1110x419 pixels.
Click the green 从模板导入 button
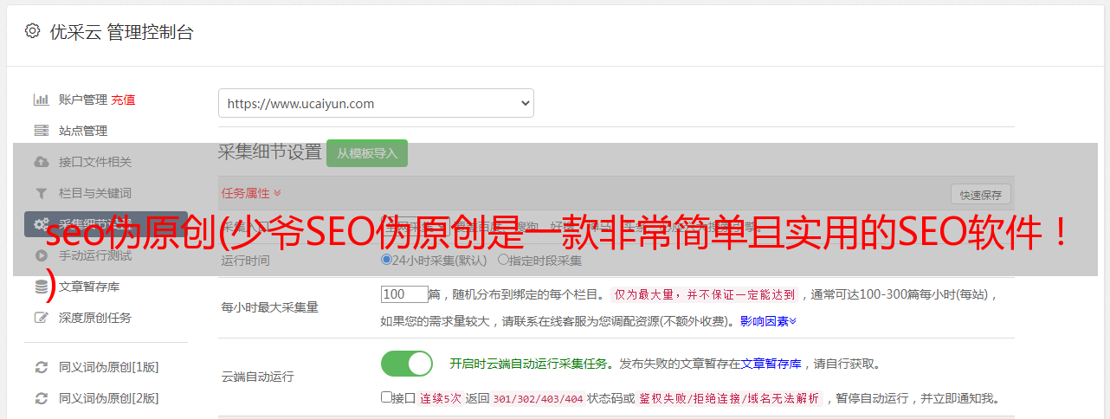(x=367, y=153)
